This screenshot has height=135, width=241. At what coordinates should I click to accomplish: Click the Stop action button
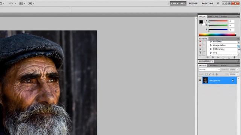point(207,57)
